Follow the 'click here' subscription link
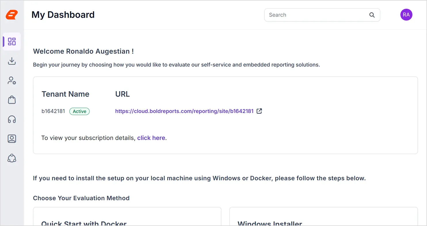 click(151, 138)
